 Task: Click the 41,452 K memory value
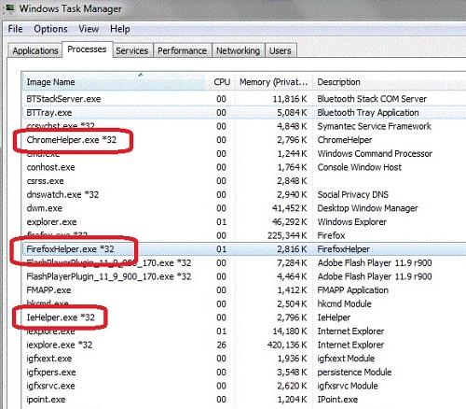pos(290,208)
